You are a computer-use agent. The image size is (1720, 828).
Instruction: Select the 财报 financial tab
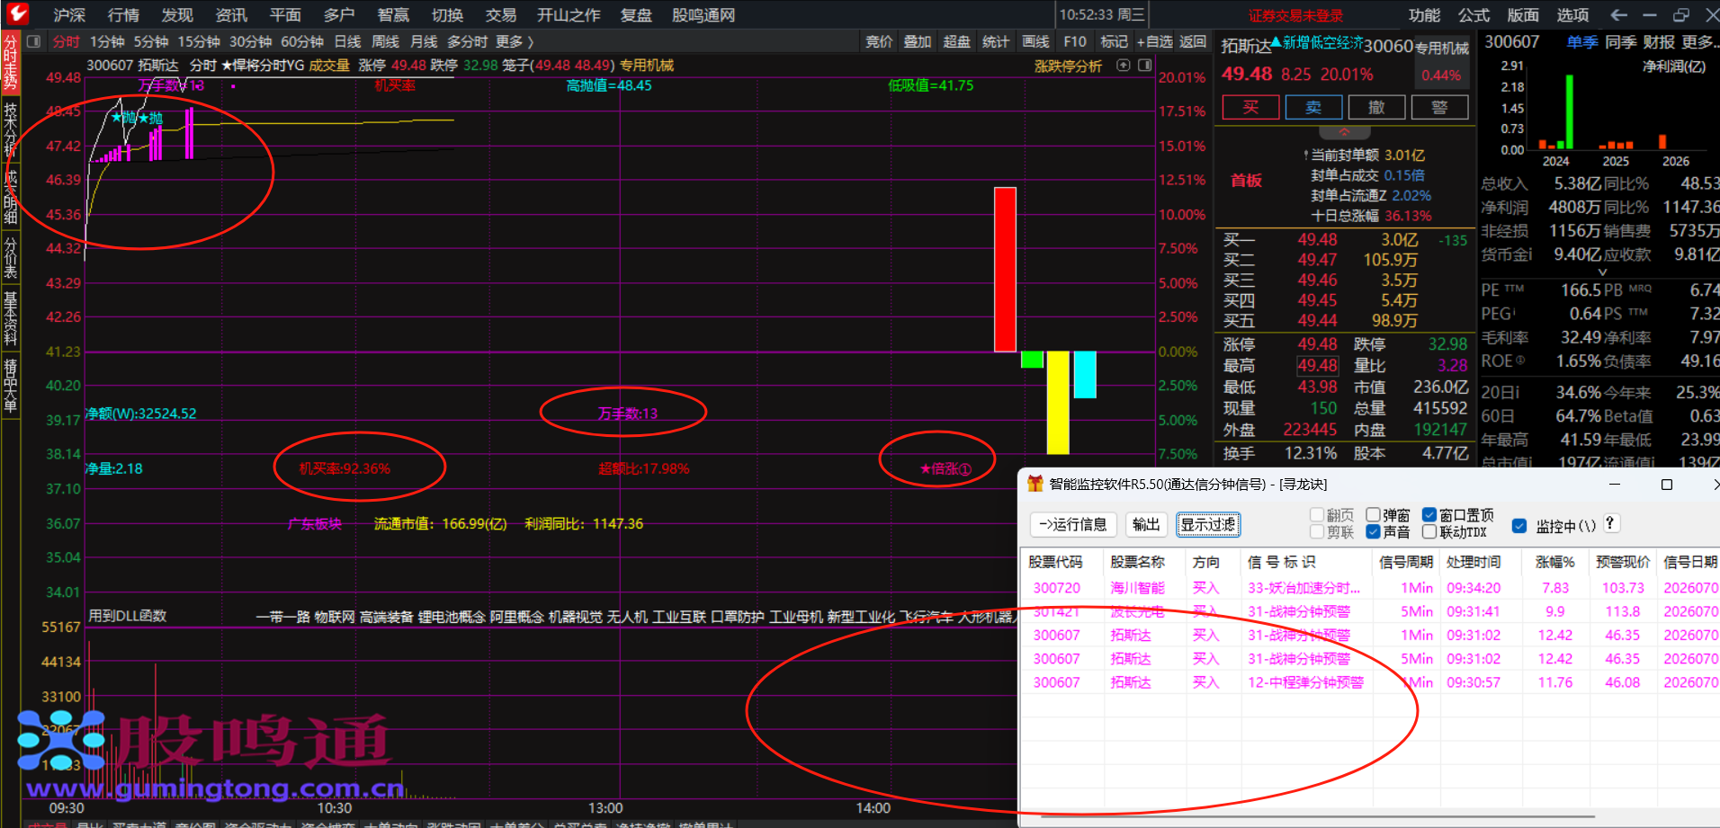click(x=1658, y=41)
